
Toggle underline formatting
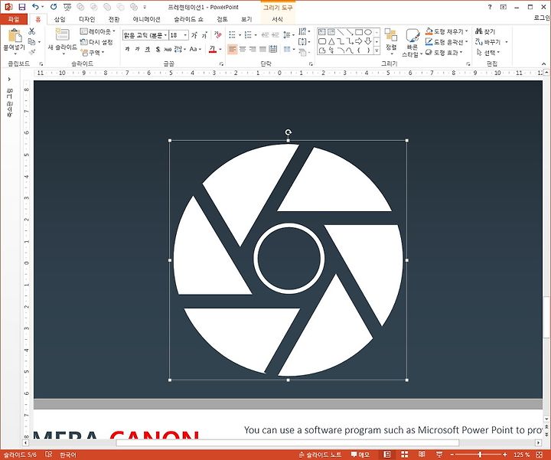148,49
